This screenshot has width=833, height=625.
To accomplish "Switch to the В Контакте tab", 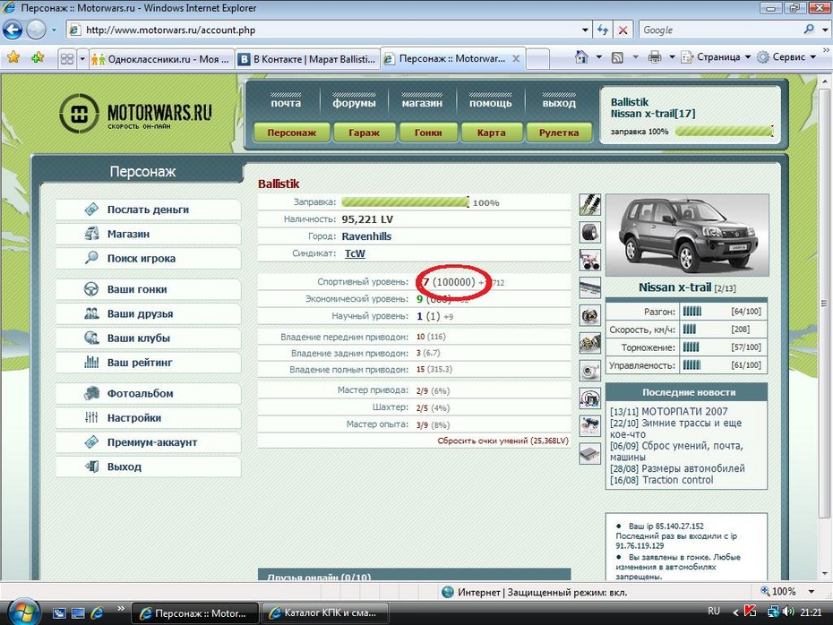I will tap(308, 59).
